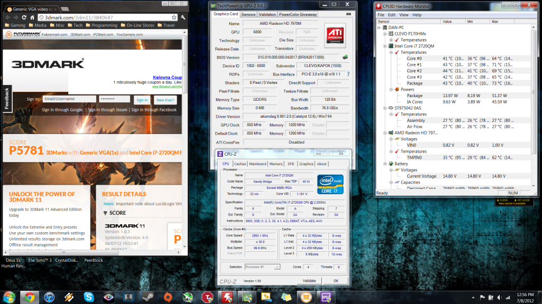The width and height of the screenshot is (542, 304).
Task: Open the red stop-sign T taskbar icon
Action: point(207,297)
